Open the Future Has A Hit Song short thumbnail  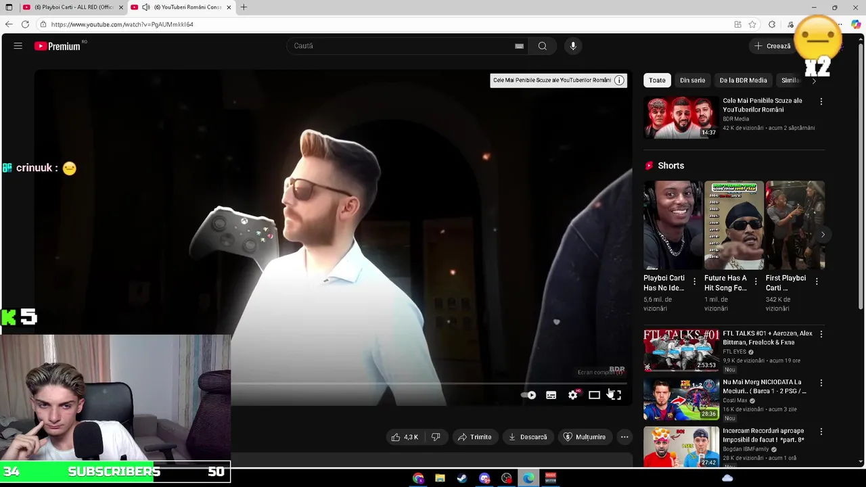tap(734, 225)
